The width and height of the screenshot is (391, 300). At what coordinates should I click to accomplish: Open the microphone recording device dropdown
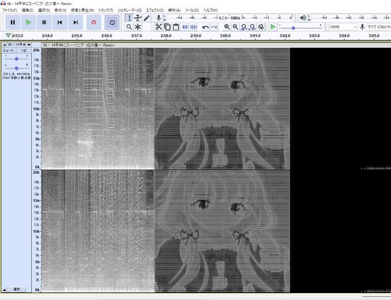coord(378,26)
